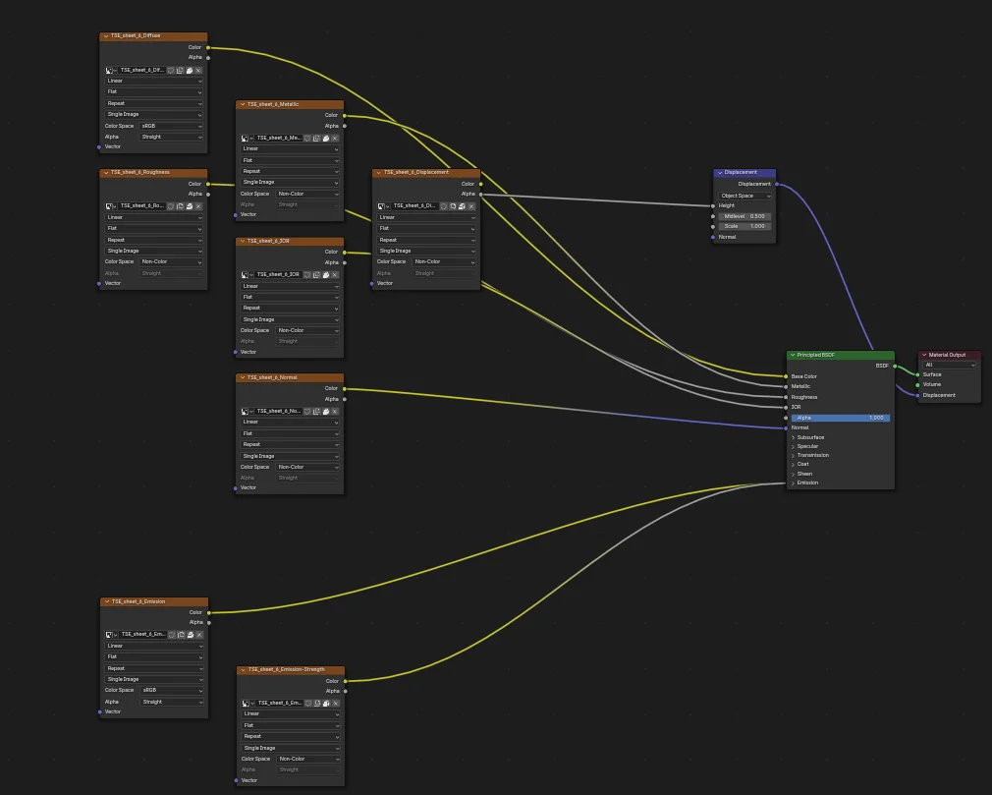This screenshot has height=795, width=992.
Task: Unlink image on TSE_sheet_6_IOR node
Action: tap(335, 275)
